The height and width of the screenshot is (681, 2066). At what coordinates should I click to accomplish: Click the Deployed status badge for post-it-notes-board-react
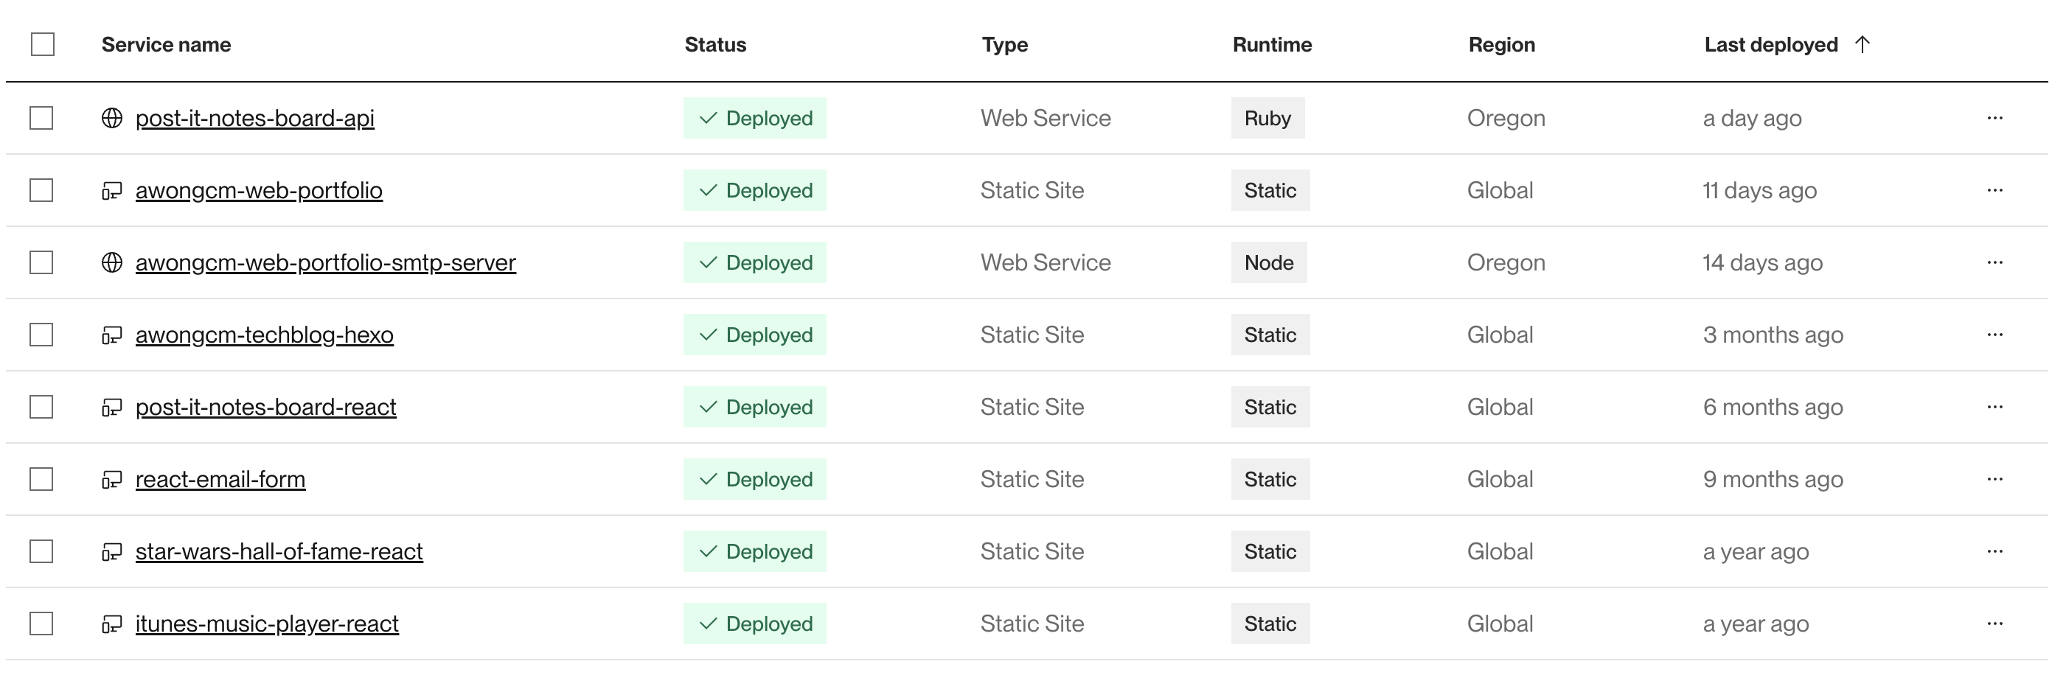point(755,407)
